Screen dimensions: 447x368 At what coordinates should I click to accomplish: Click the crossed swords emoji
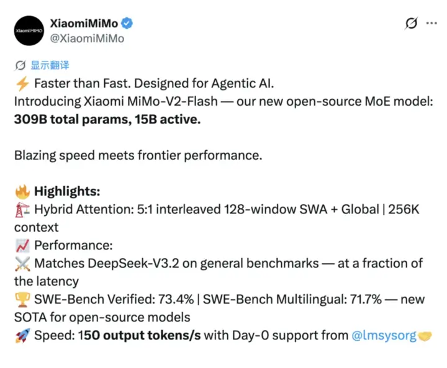pyautogui.click(x=22, y=264)
